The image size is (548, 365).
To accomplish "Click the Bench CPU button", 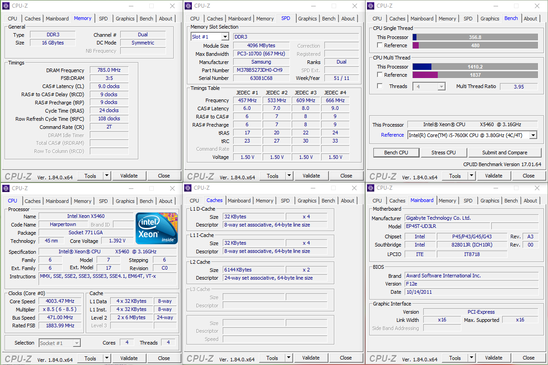I will 396,153.
